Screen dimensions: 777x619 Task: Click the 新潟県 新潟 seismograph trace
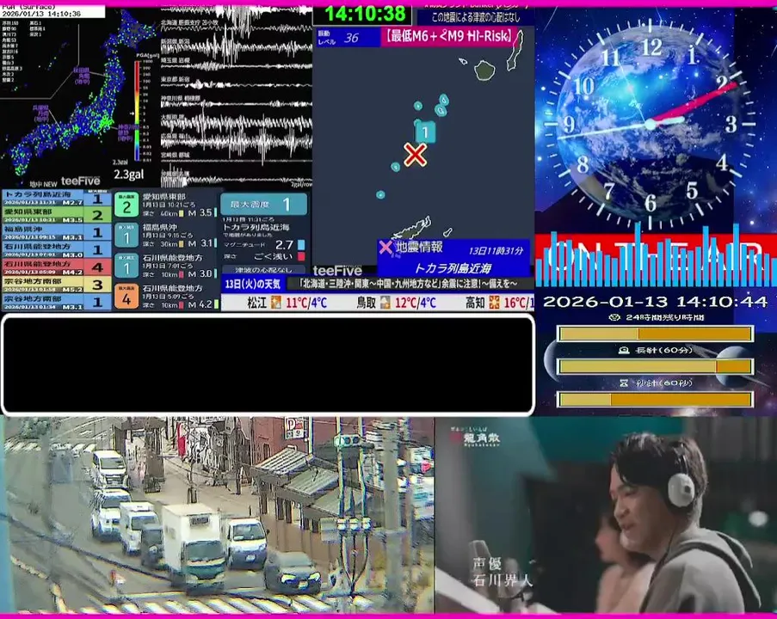(236, 47)
